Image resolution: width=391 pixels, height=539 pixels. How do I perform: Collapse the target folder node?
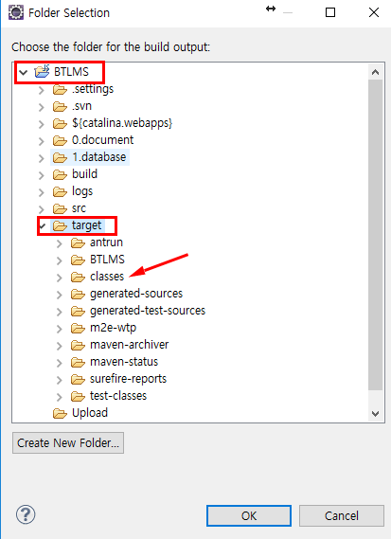[43, 226]
